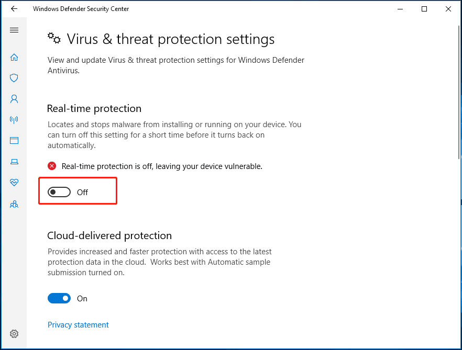This screenshot has width=462, height=350.
Task: Open Virus & threat protection shield icon
Action: point(14,78)
